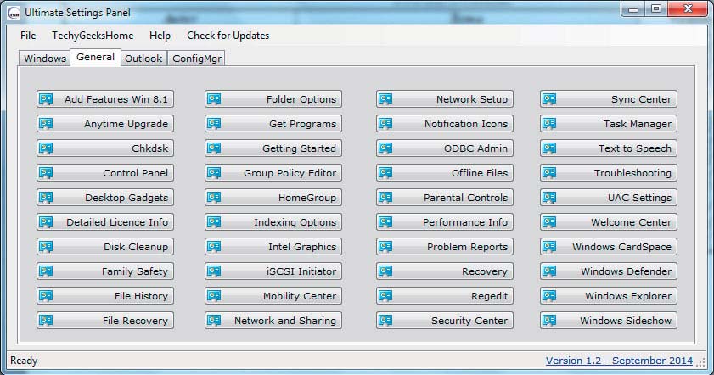Click the icon beside Notification Icons
This screenshot has width=714, height=375.
(x=385, y=123)
